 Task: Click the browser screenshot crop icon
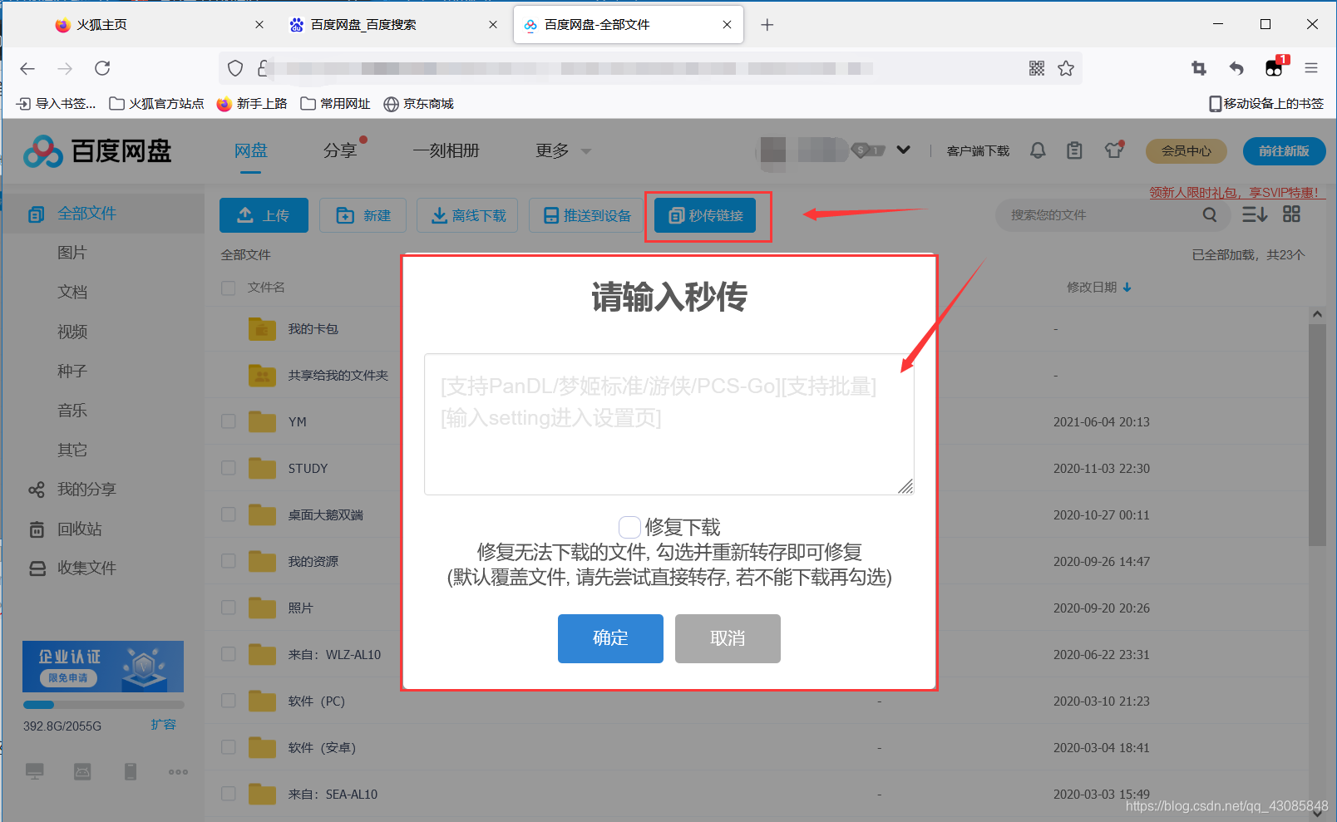click(x=1198, y=68)
